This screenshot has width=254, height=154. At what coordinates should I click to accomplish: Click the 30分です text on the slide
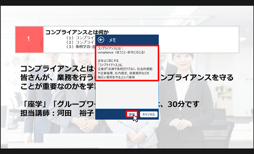click(183, 104)
